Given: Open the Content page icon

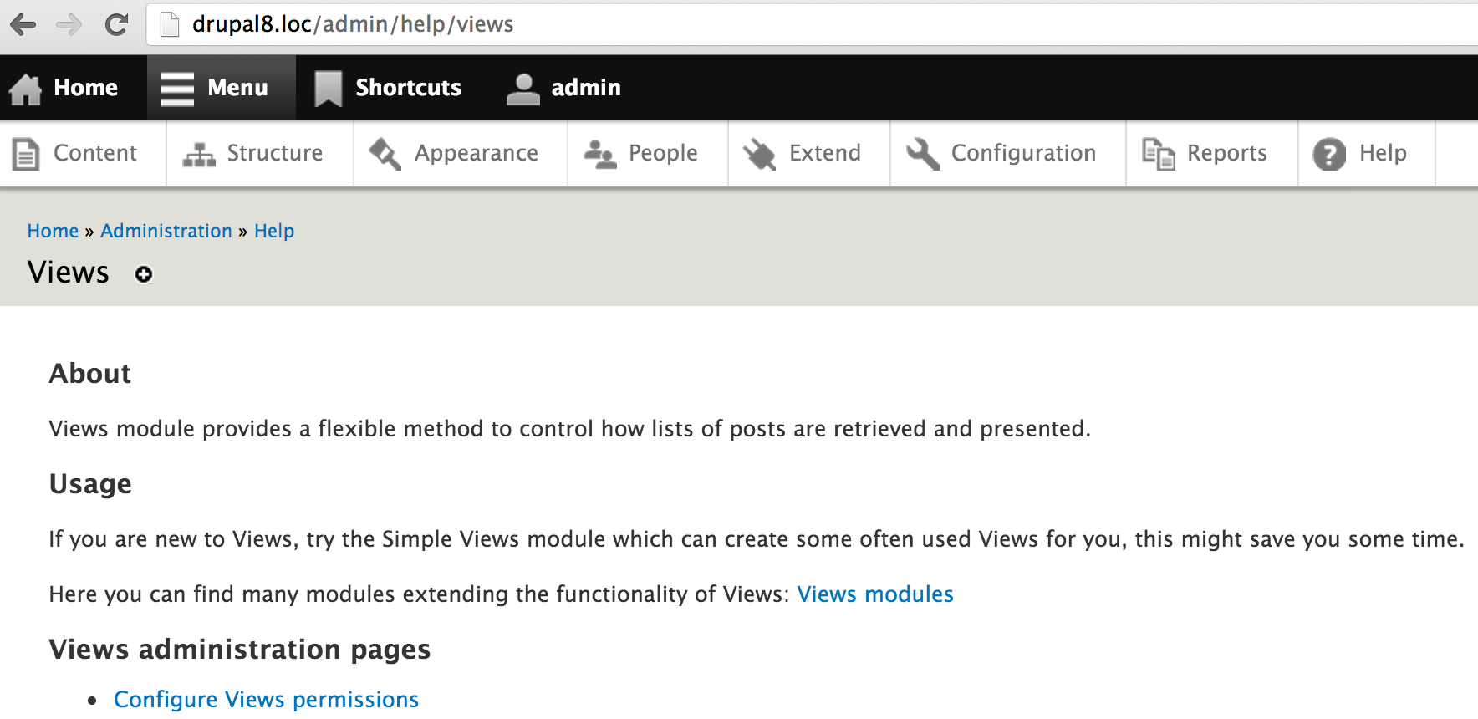Looking at the screenshot, I should tap(26, 154).
